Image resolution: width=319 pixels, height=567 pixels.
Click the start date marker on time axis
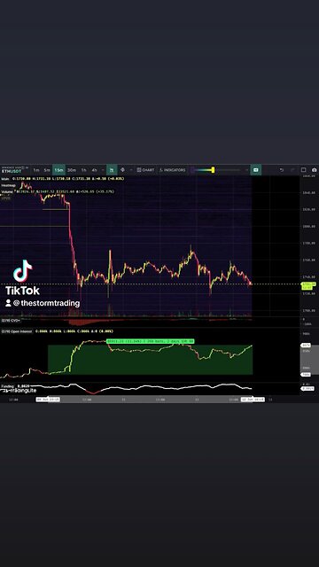(48, 400)
